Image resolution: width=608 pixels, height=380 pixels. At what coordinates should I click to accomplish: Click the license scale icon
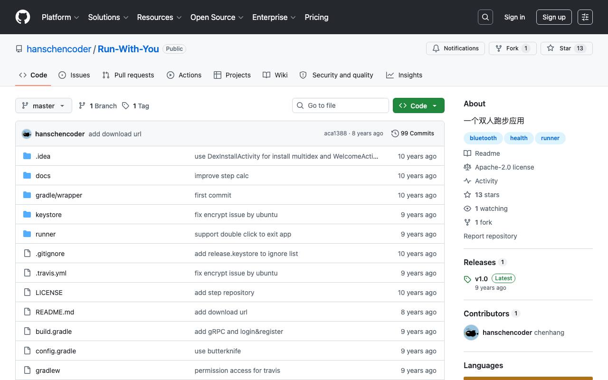point(467,167)
